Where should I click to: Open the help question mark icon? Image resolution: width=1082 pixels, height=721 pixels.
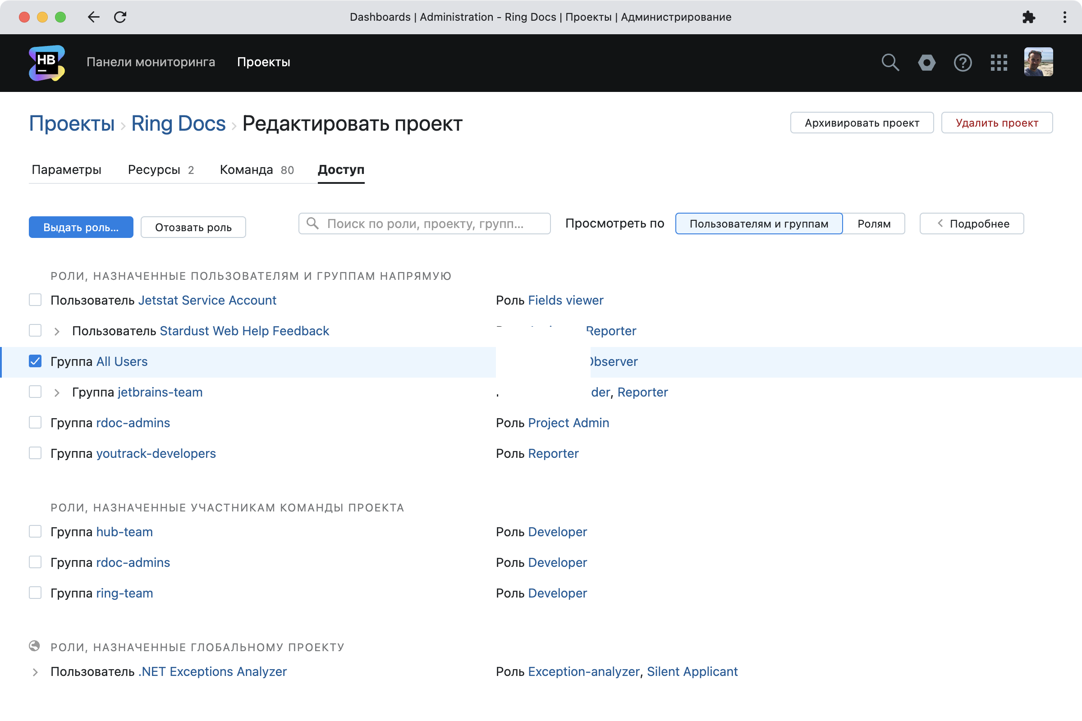[x=963, y=63]
